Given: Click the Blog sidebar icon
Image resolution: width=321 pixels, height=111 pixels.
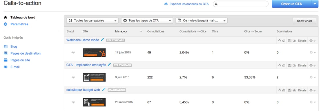Looking at the screenshot, I should [x=6, y=47].
